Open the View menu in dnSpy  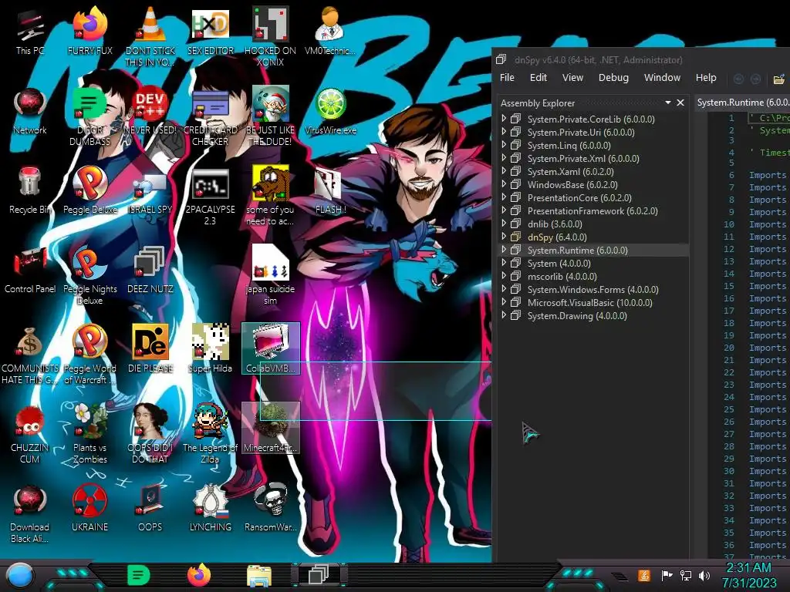[572, 78]
